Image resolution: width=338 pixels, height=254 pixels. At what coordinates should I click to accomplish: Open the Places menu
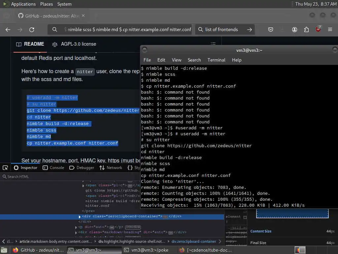(46, 4)
